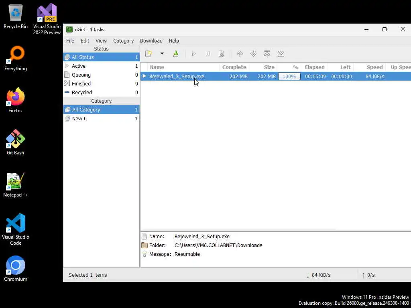Click the 100% progress bar

[289, 77]
